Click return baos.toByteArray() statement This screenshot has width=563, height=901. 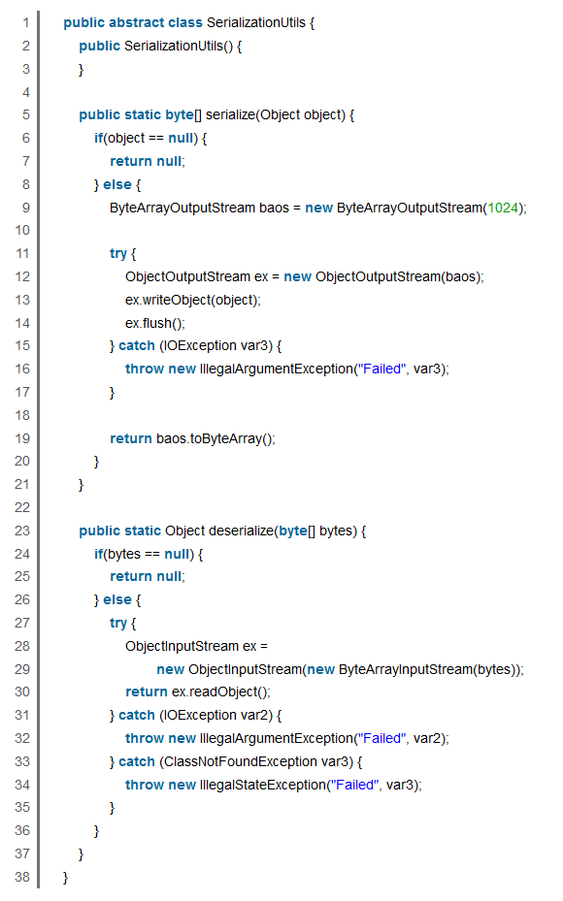point(192,438)
